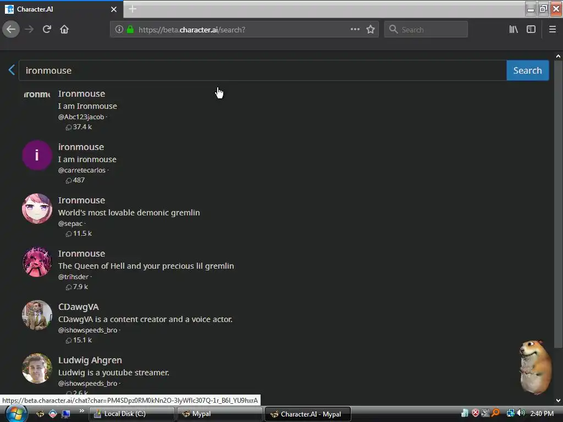Click 'CDawgVA is a content creator' description
The width and height of the screenshot is (563, 422).
(x=145, y=319)
